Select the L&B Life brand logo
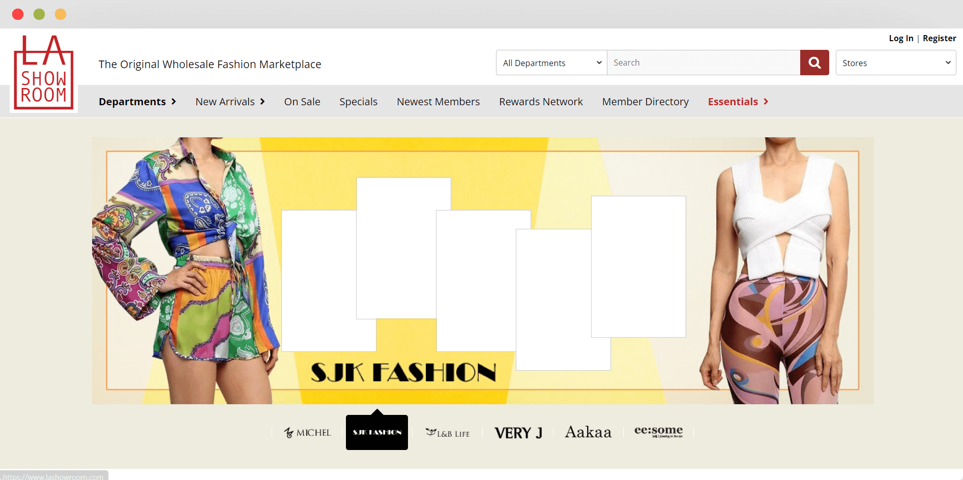The height and width of the screenshot is (480, 963). (448, 433)
